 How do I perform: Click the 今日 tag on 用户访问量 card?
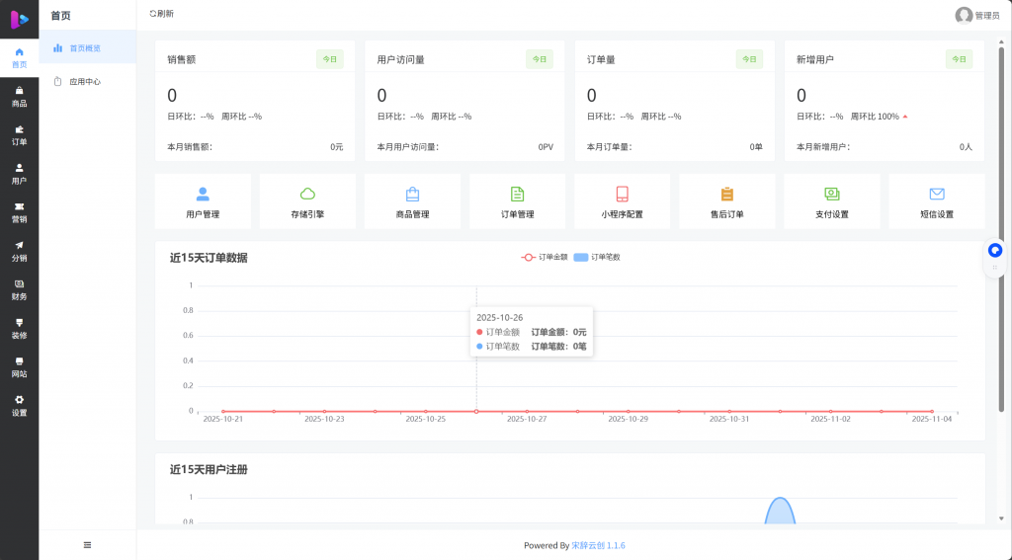click(540, 59)
